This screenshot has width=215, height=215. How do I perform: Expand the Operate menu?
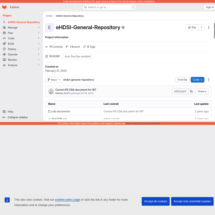[21, 54]
